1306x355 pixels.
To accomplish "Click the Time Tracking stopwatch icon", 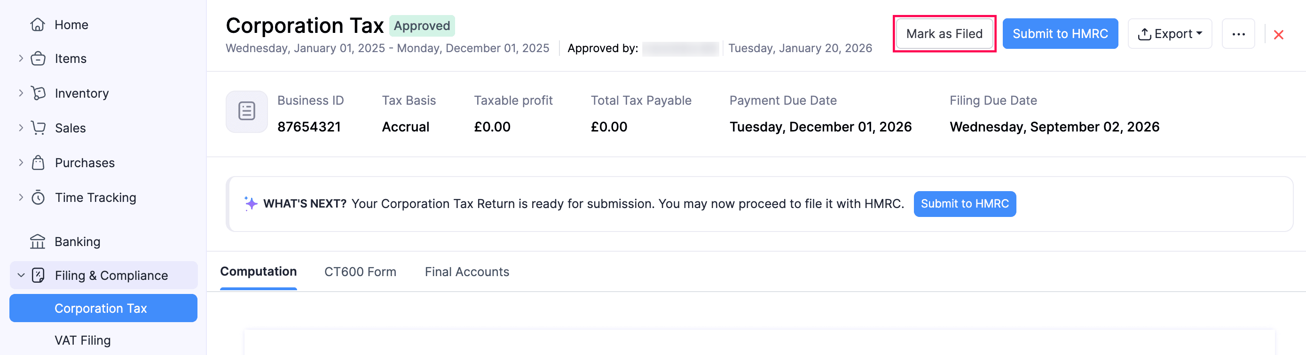I will pos(38,198).
